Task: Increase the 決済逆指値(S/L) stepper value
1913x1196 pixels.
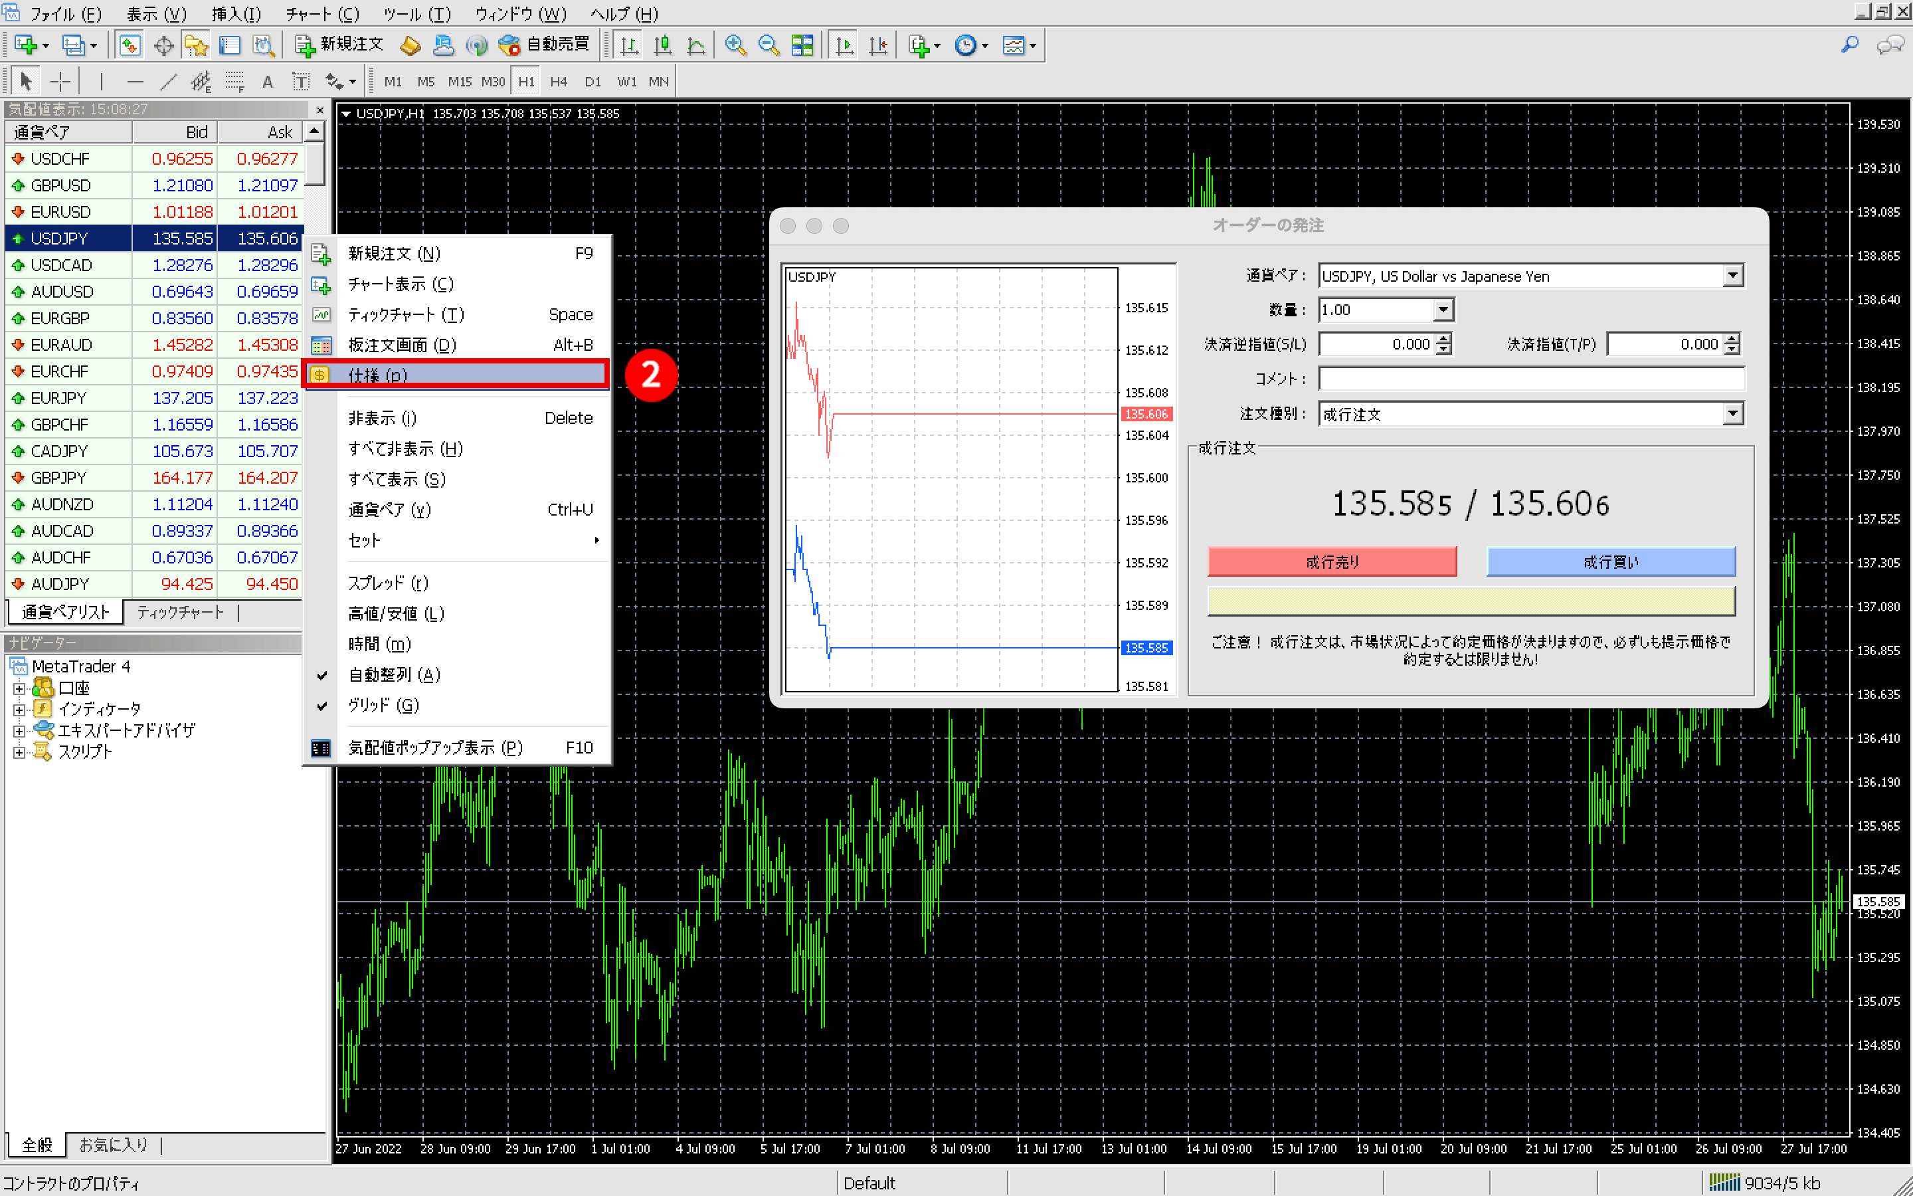Action: pos(1444,339)
